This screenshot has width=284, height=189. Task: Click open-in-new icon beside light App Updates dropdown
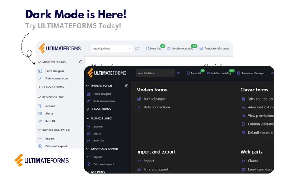137,48
